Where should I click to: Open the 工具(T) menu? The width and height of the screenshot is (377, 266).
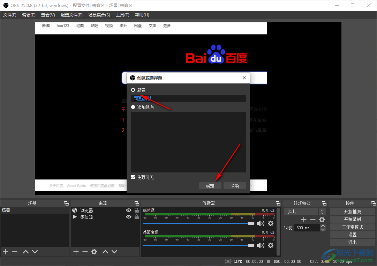pyautogui.click(x=123, y=15)
